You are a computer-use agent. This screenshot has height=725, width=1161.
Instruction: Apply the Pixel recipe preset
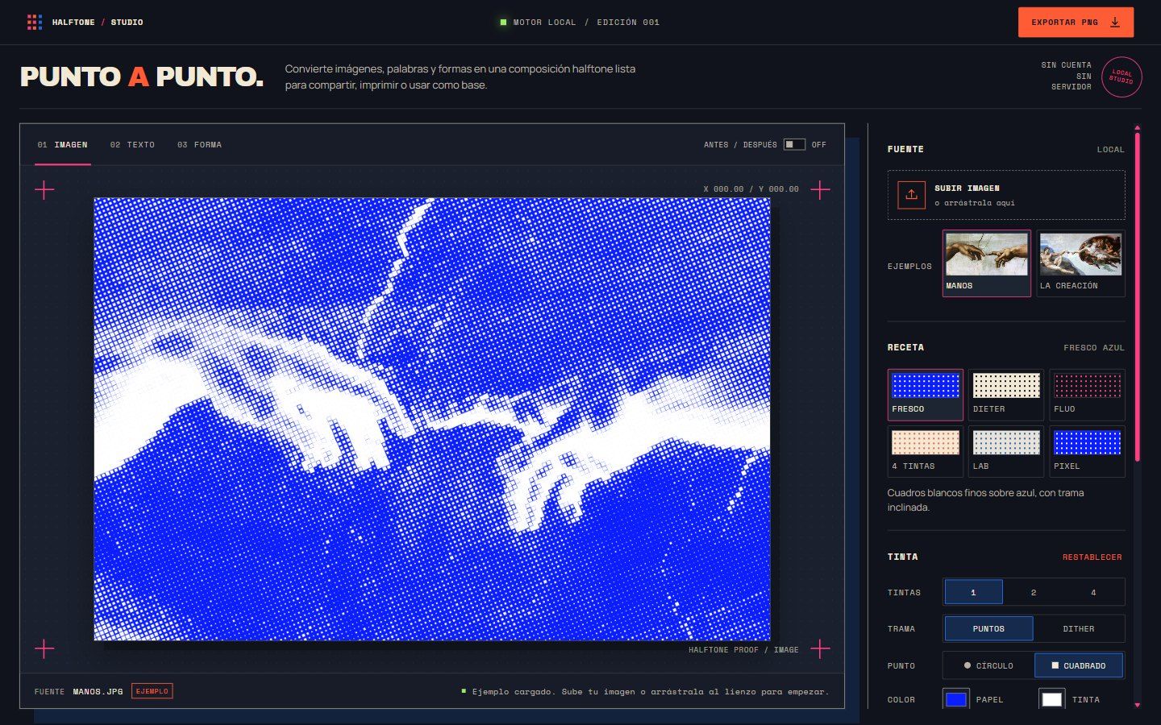(1087, 452)
